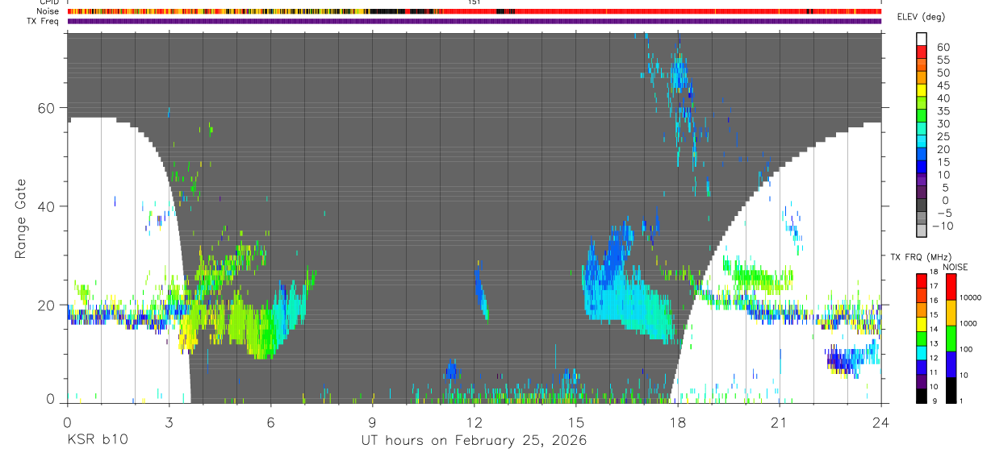The width and height of the screenshot is (991, 457).
Task: Select hour 9 on the UT time axis
Action: (x=372, y=422)
